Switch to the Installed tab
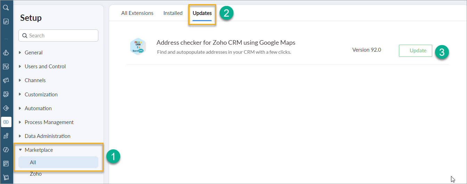Screen dimensions: 467x184 pyautogui.click(x=173, y=13)
